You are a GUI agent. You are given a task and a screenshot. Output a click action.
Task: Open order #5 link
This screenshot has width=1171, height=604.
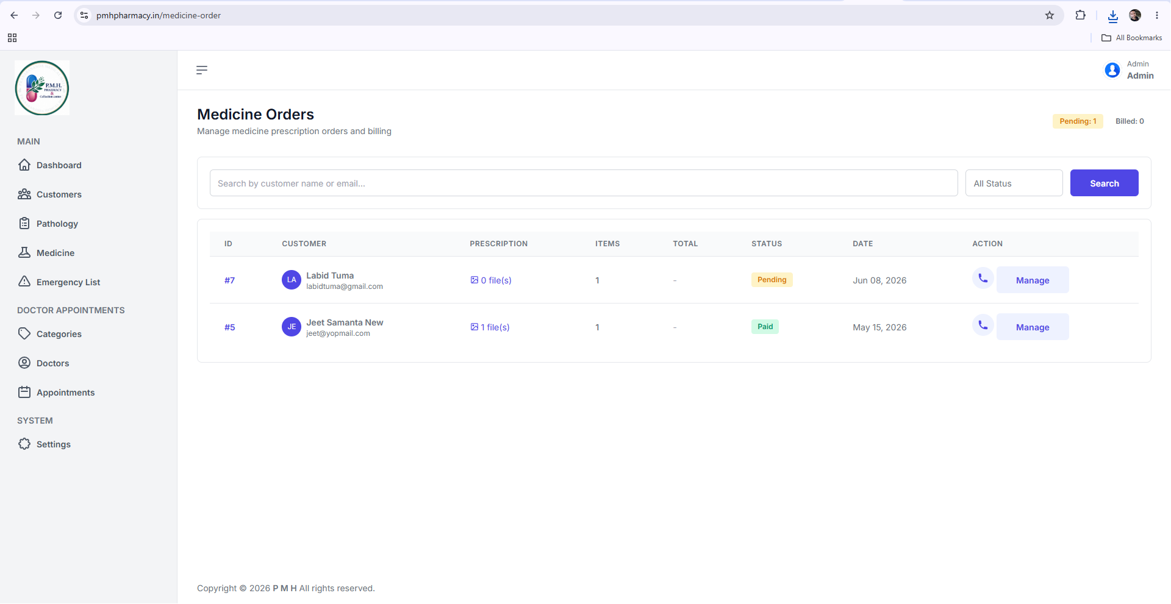[x=229, y=327]
